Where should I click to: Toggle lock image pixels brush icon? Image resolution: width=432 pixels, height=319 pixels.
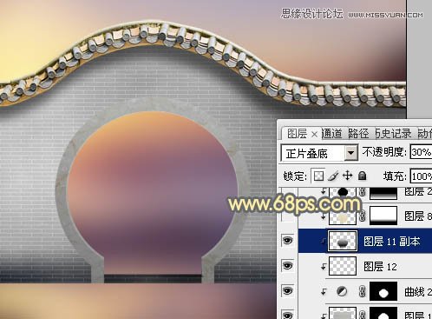coord(333,176)
